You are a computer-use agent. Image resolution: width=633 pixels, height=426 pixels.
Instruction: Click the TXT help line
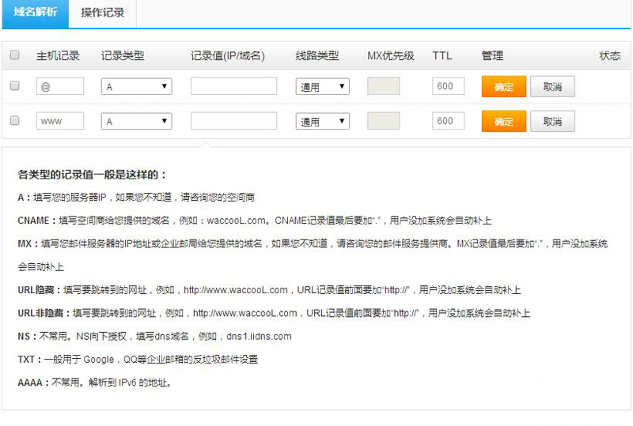[x=138, y=359]
